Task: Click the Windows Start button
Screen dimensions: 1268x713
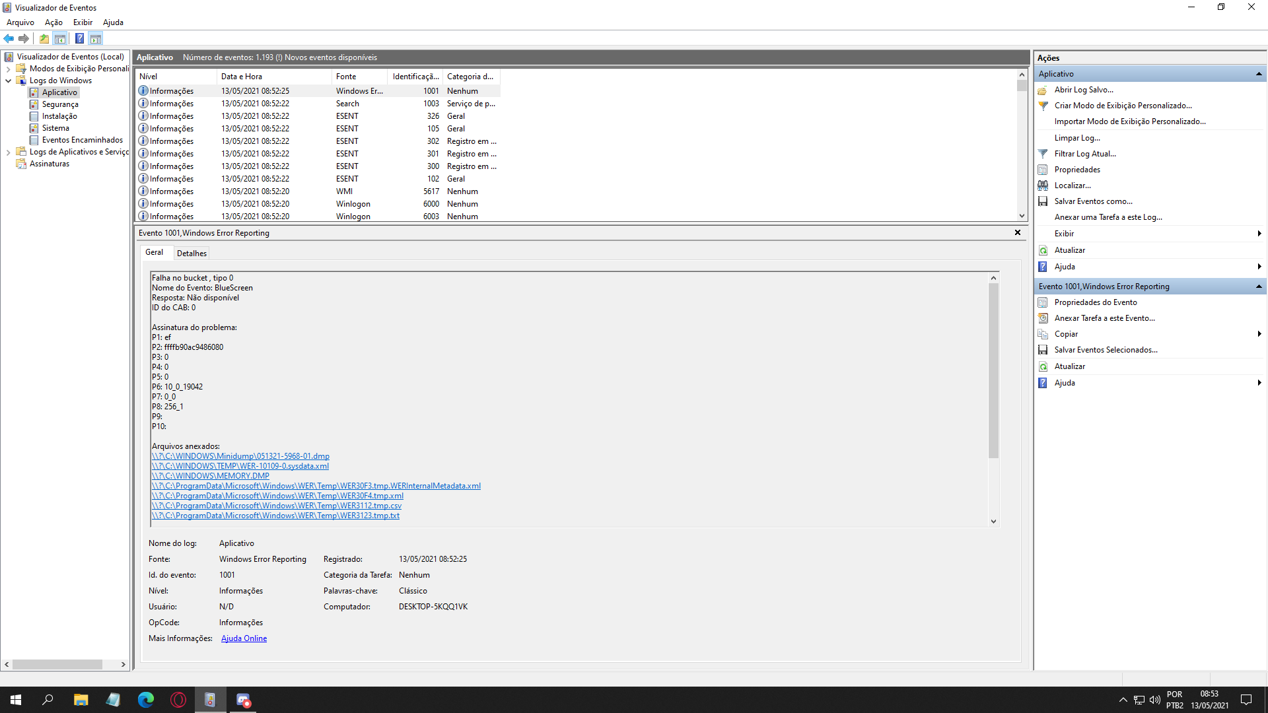Action: coord(16,700)
